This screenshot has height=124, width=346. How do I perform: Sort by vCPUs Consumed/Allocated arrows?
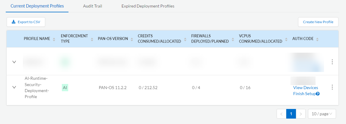tap(285, 41)
